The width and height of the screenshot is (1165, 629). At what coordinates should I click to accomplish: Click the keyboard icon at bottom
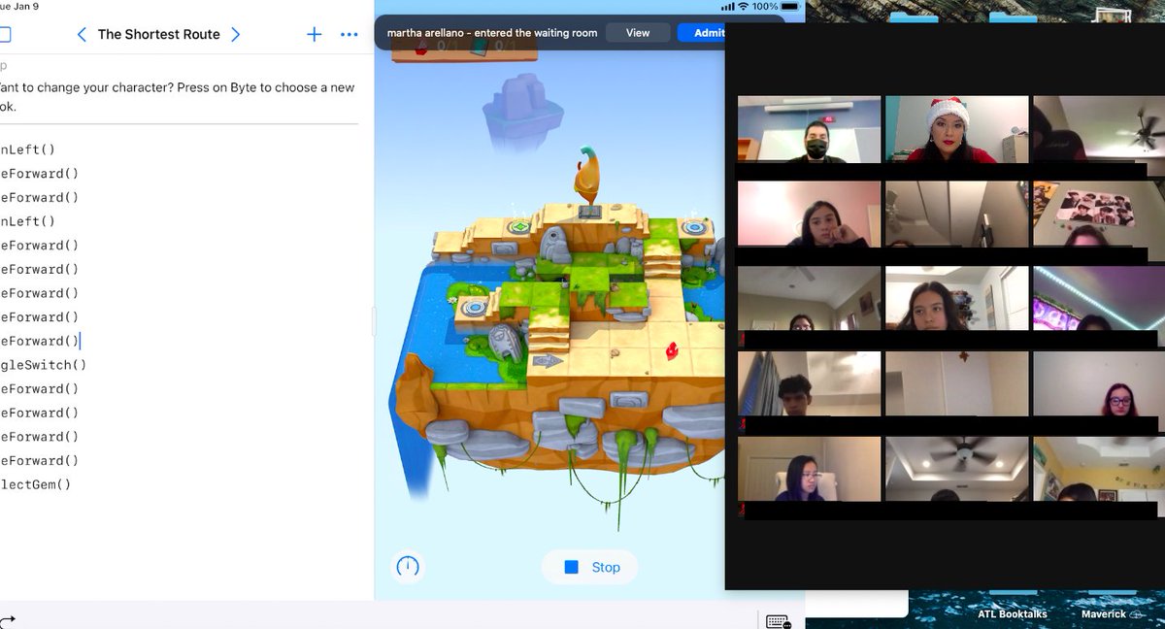[778, 621]
